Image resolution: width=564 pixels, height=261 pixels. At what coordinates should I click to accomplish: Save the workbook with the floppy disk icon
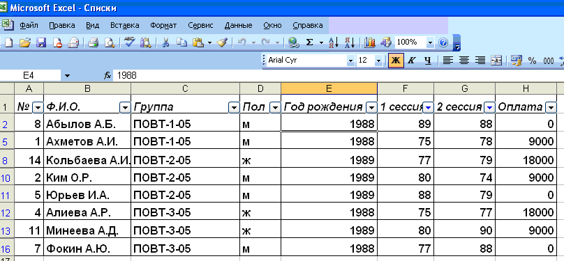point(41,43)
